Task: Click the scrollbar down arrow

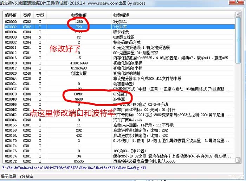Action: tap(239, 161)
